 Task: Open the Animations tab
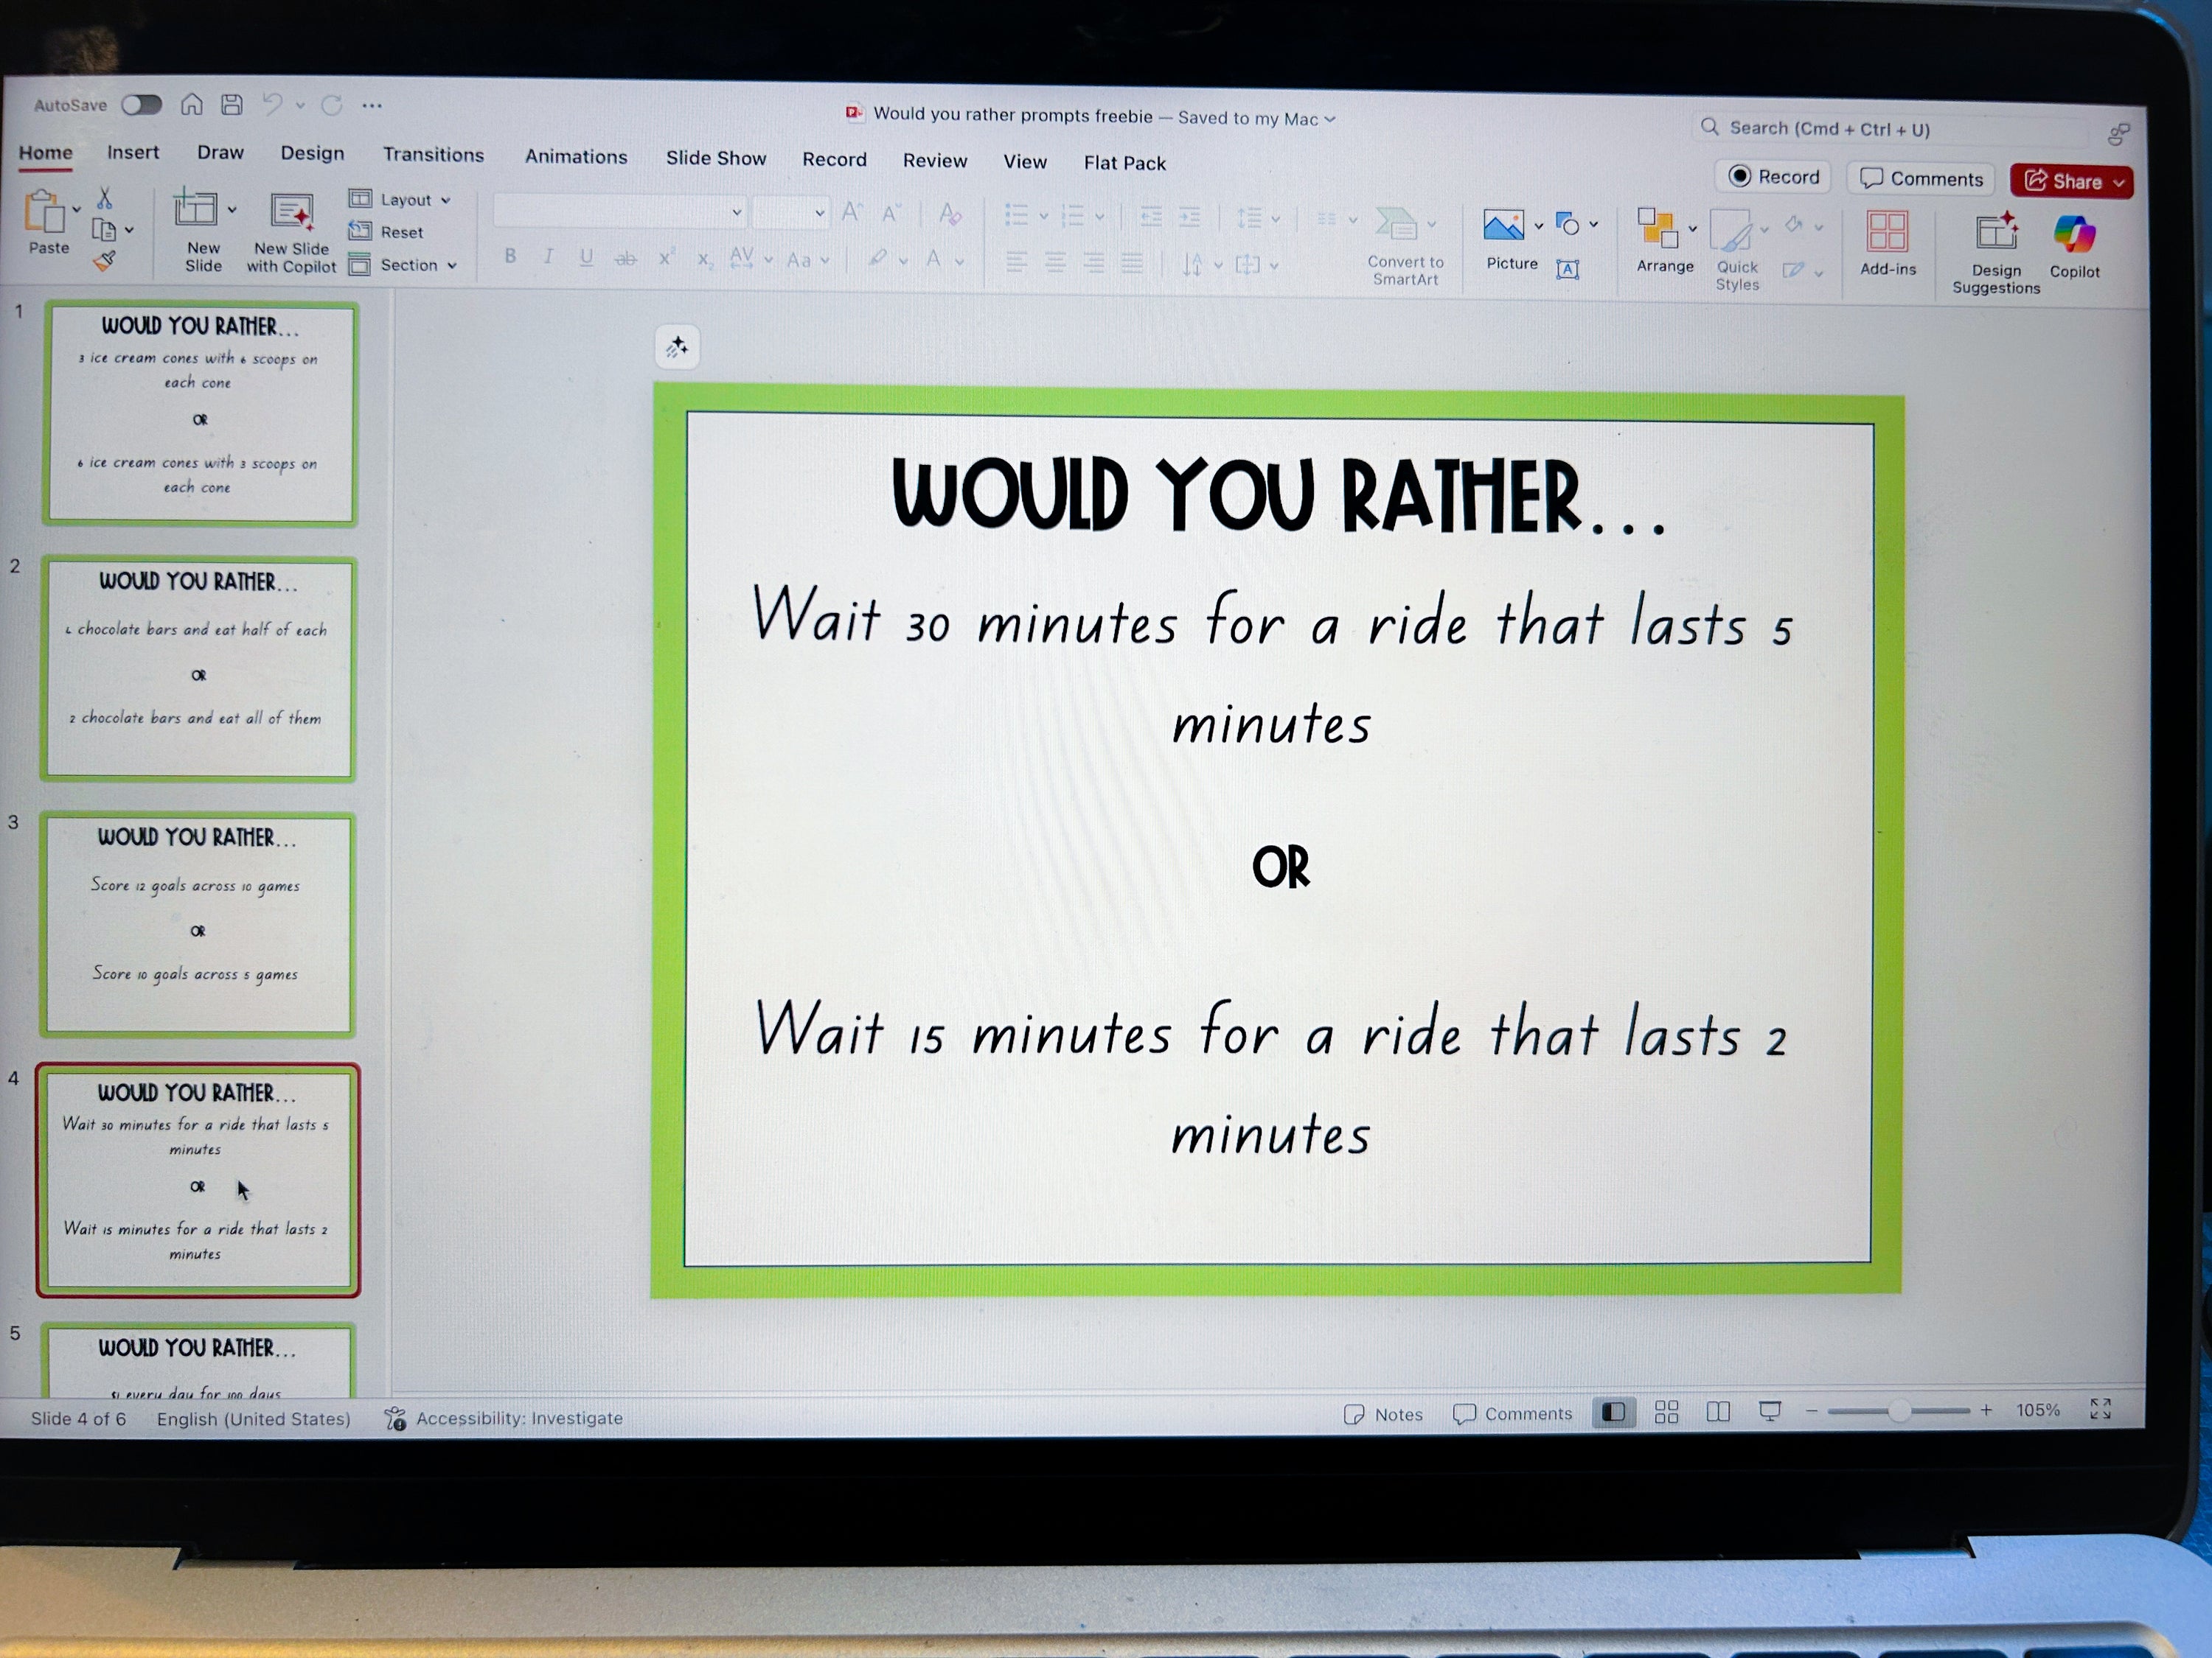point(576,156)
